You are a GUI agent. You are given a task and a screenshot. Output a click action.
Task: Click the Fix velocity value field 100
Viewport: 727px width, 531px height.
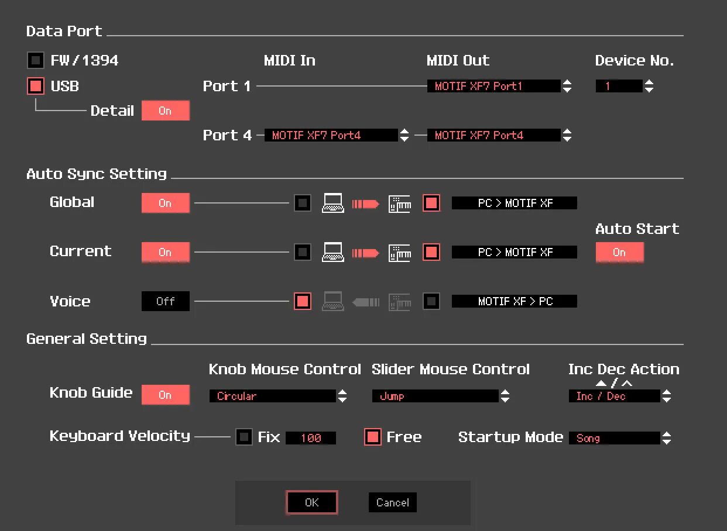click(x=311, y=438)
